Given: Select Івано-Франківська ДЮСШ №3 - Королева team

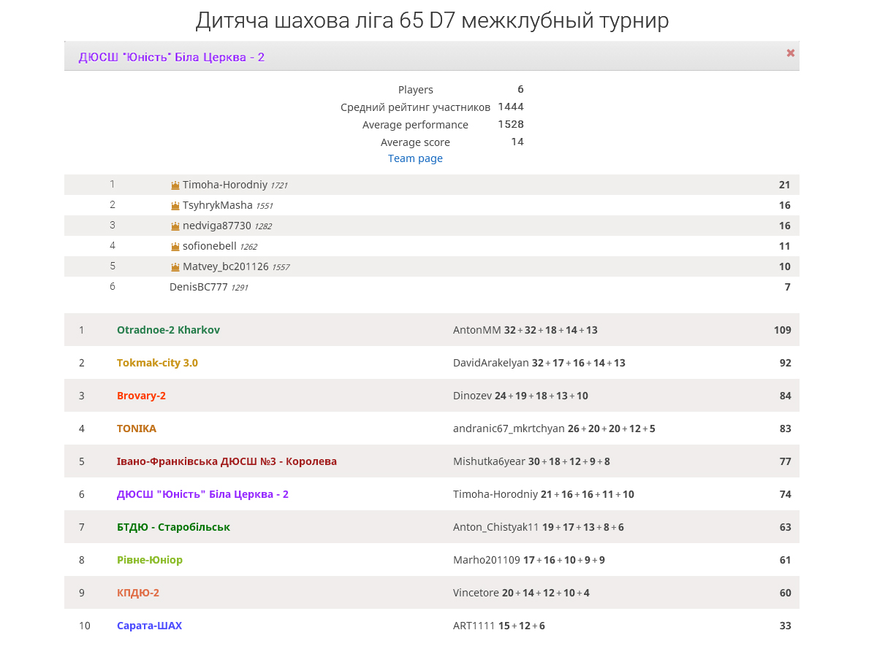Looking at the screenshot, I should point(227,461).
